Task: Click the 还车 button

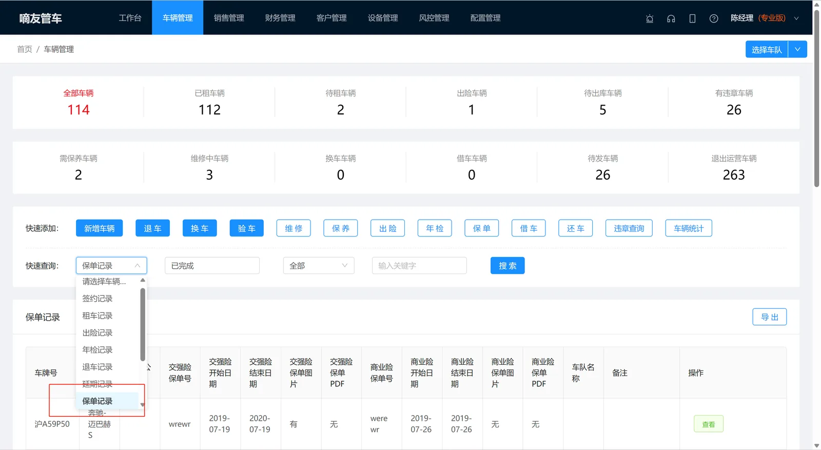Action: [x=576, y=228]
